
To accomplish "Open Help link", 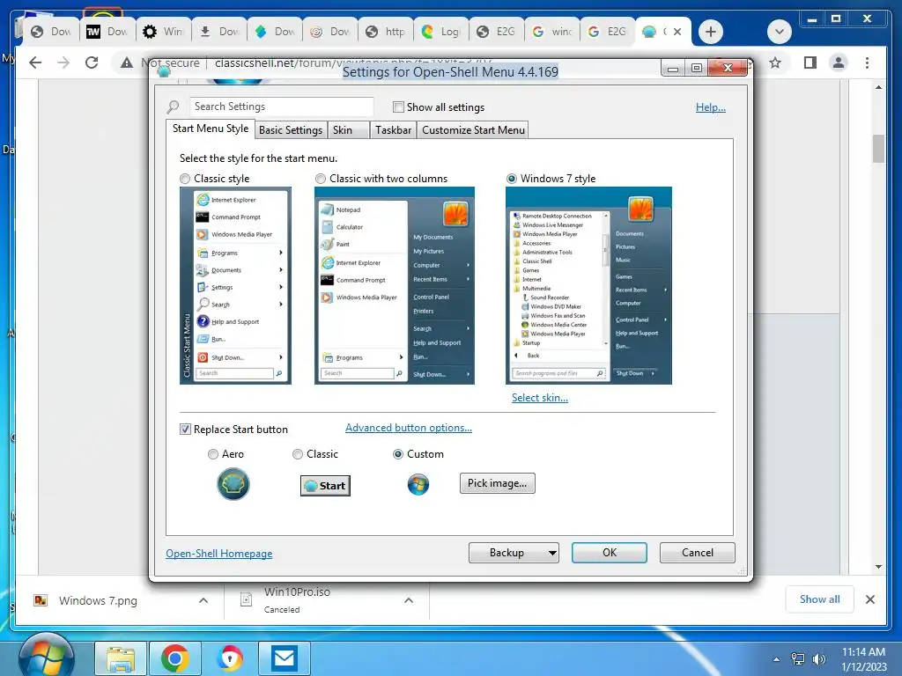I will (x=711, y=107).
